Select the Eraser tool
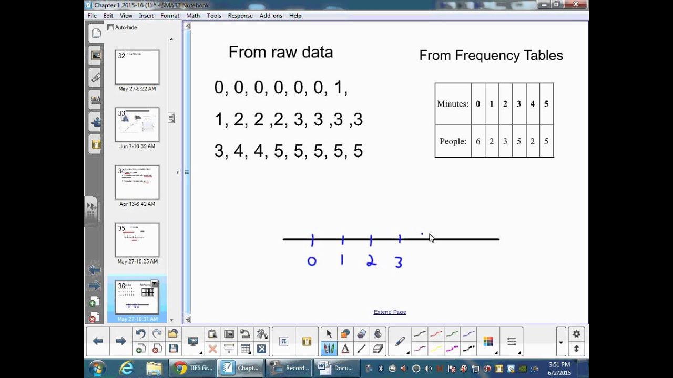The width and height of the screenshot is (673, 378). (x=378, y=349)
